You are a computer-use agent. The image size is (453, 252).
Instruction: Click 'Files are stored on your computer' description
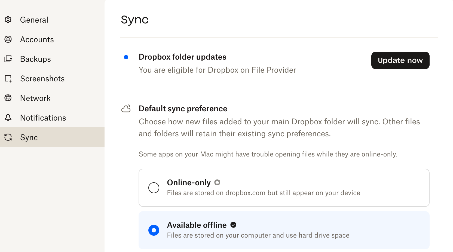click(258, 235)
